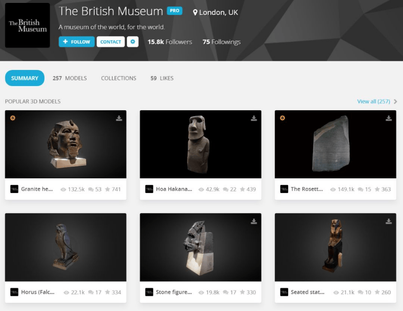This screenshot has width=403, height=311.
Task: View the 75 Followings list
Action: coord(221,42)
